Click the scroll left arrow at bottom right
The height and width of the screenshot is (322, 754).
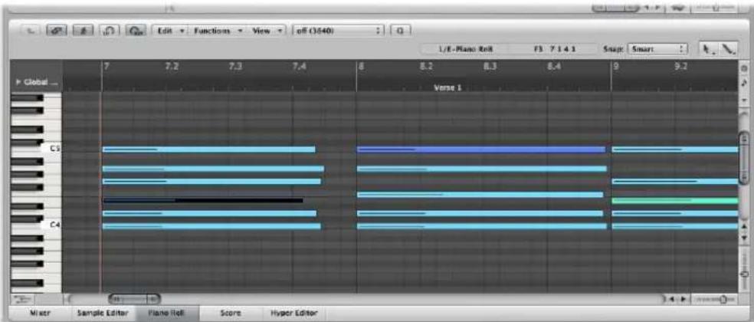[x=672, y=299]
